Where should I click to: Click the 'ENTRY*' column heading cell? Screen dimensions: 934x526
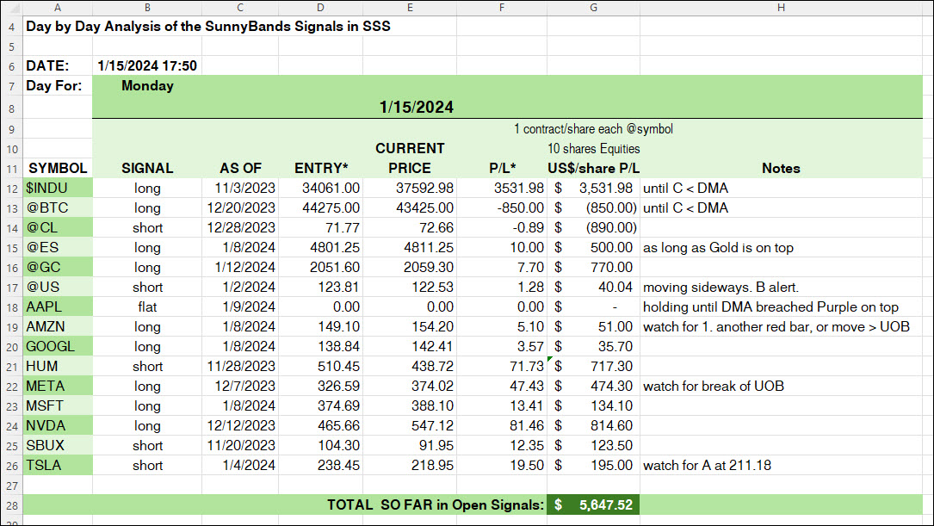pyautogui.click(x=320, y=168)
